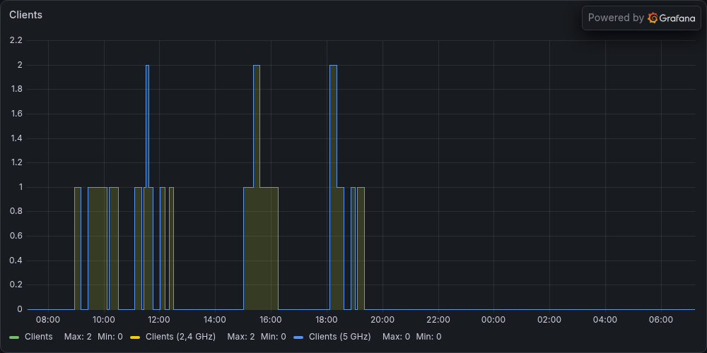Click the 08:00 time axis label

click(x=48, y=320)
